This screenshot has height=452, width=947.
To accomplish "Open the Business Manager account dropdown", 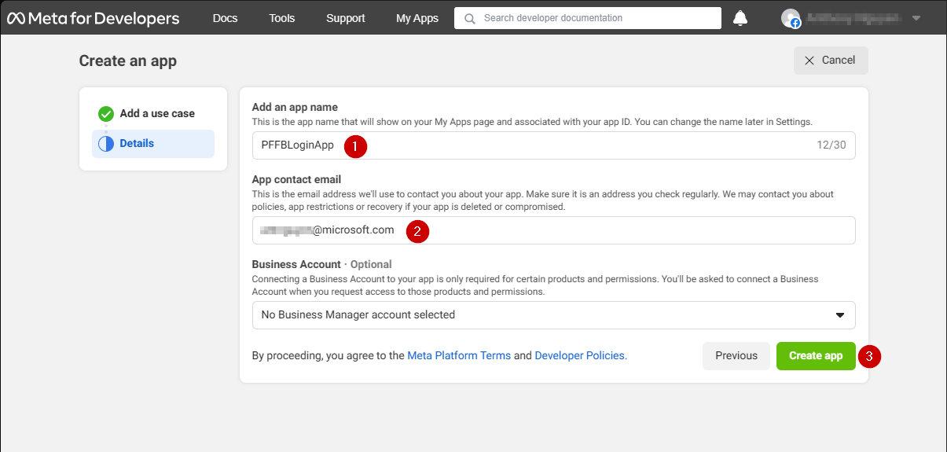I will coord(553,315).
